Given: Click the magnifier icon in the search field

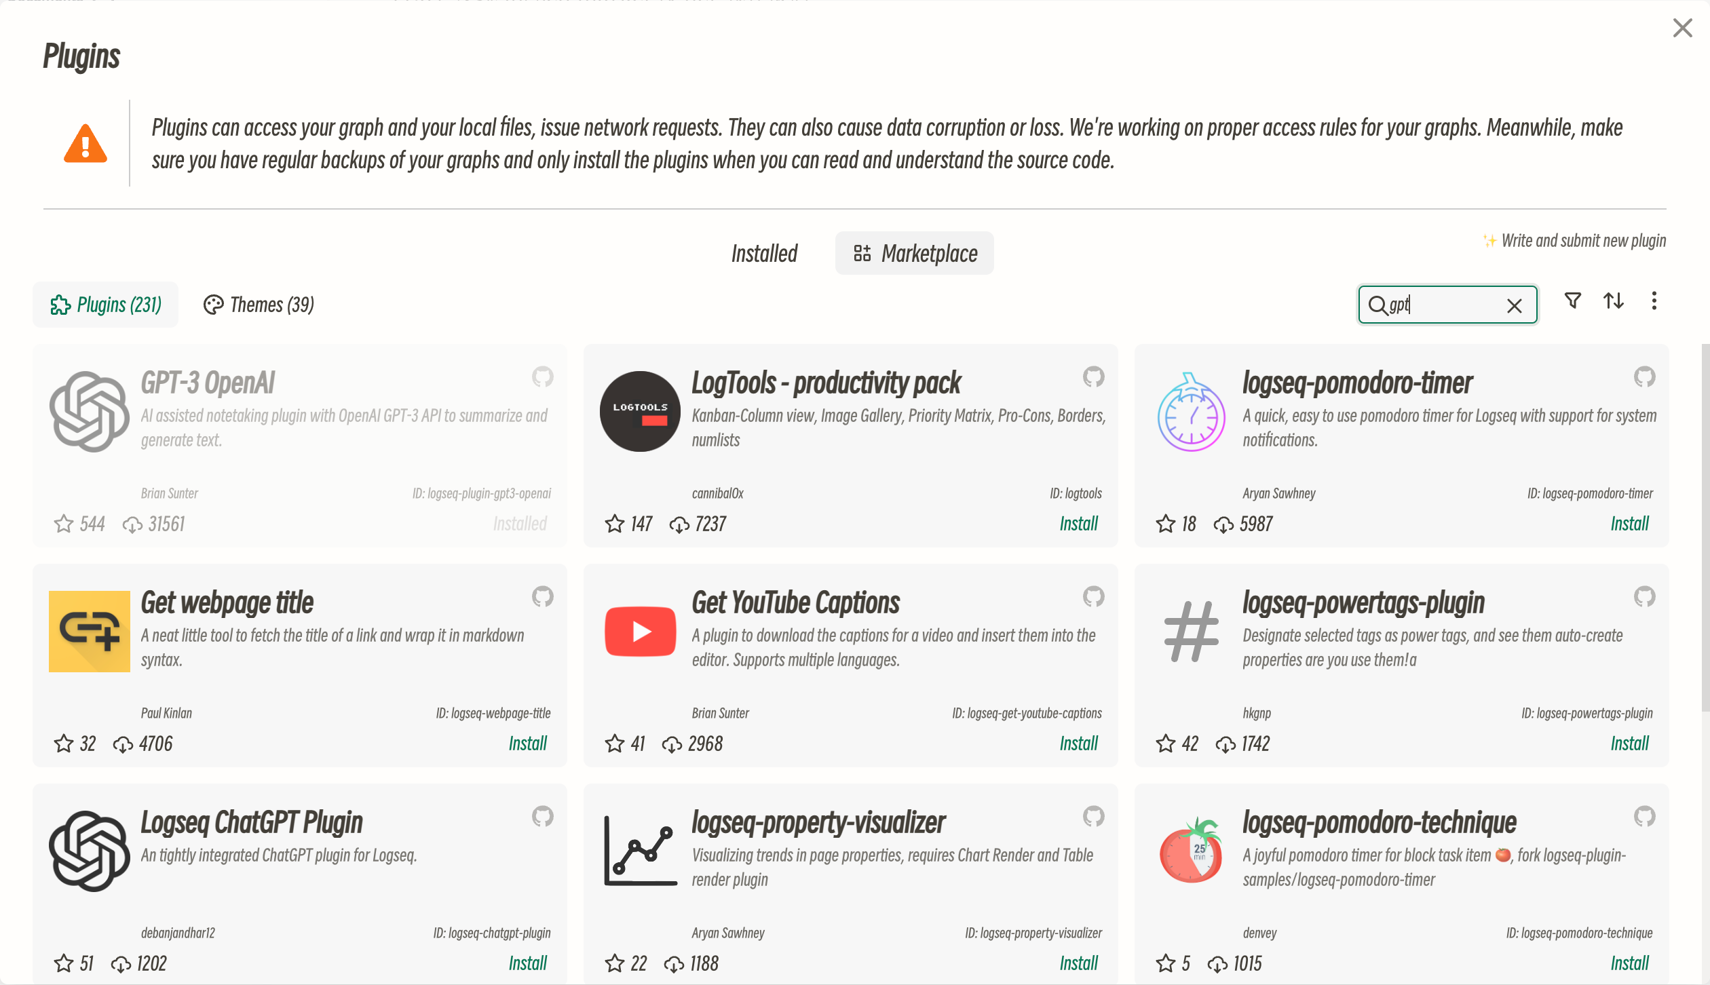Looking at the screenshot, I should (x=1377, y=305).
